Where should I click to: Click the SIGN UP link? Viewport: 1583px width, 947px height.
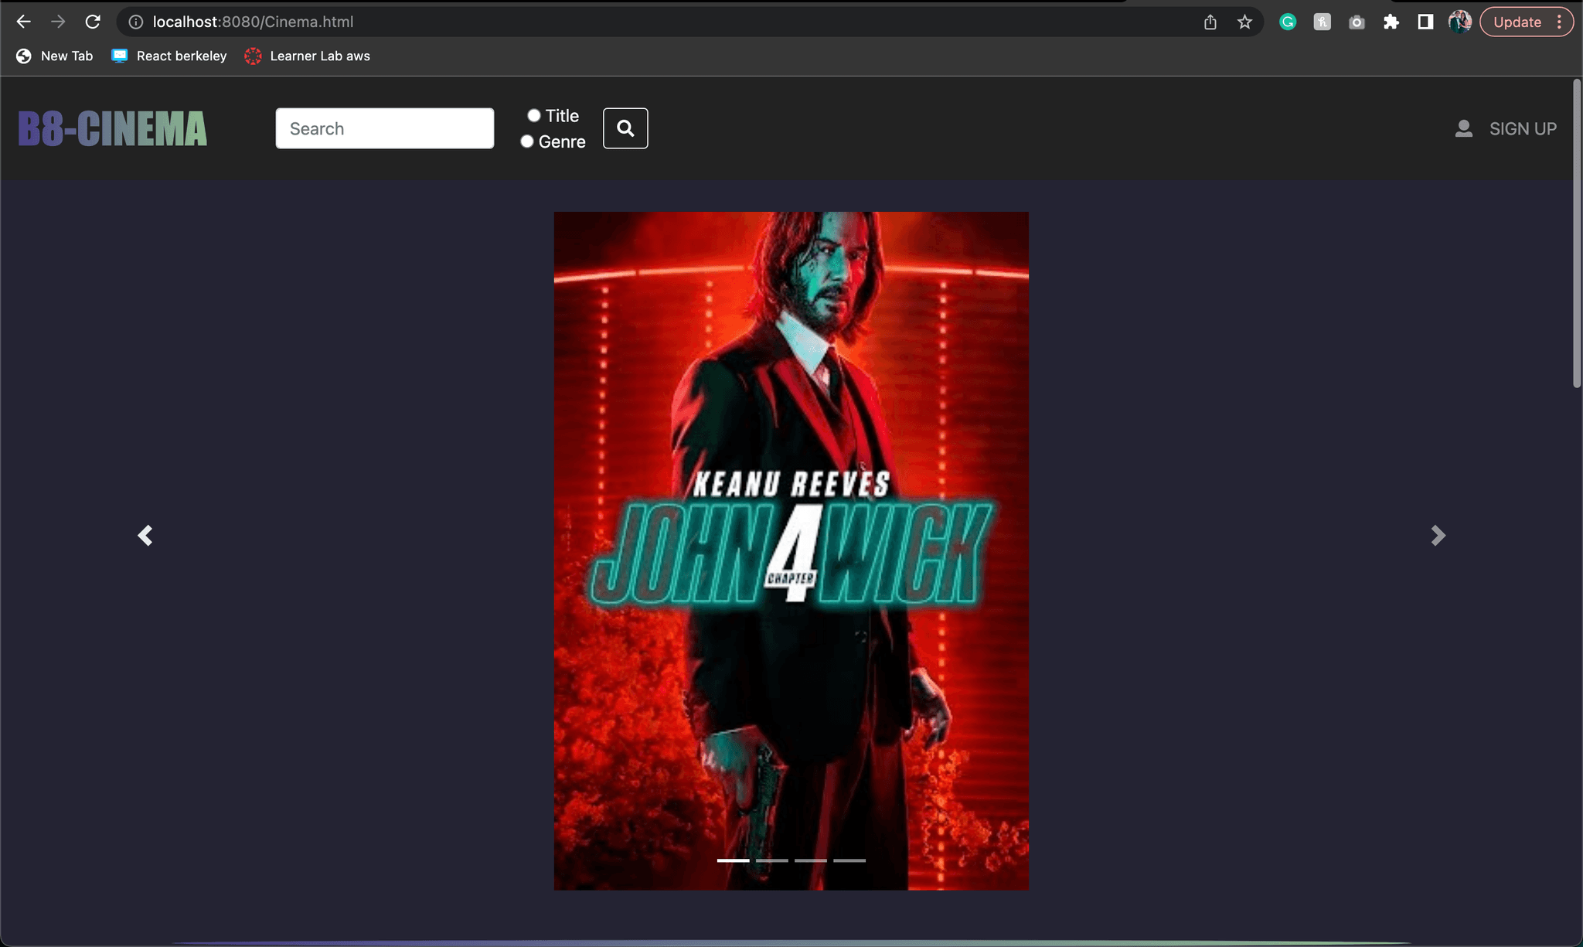(1523, 129)
